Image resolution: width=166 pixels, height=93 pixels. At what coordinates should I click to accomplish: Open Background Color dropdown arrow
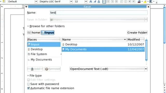pyautogui.click(x=154, y=2)
